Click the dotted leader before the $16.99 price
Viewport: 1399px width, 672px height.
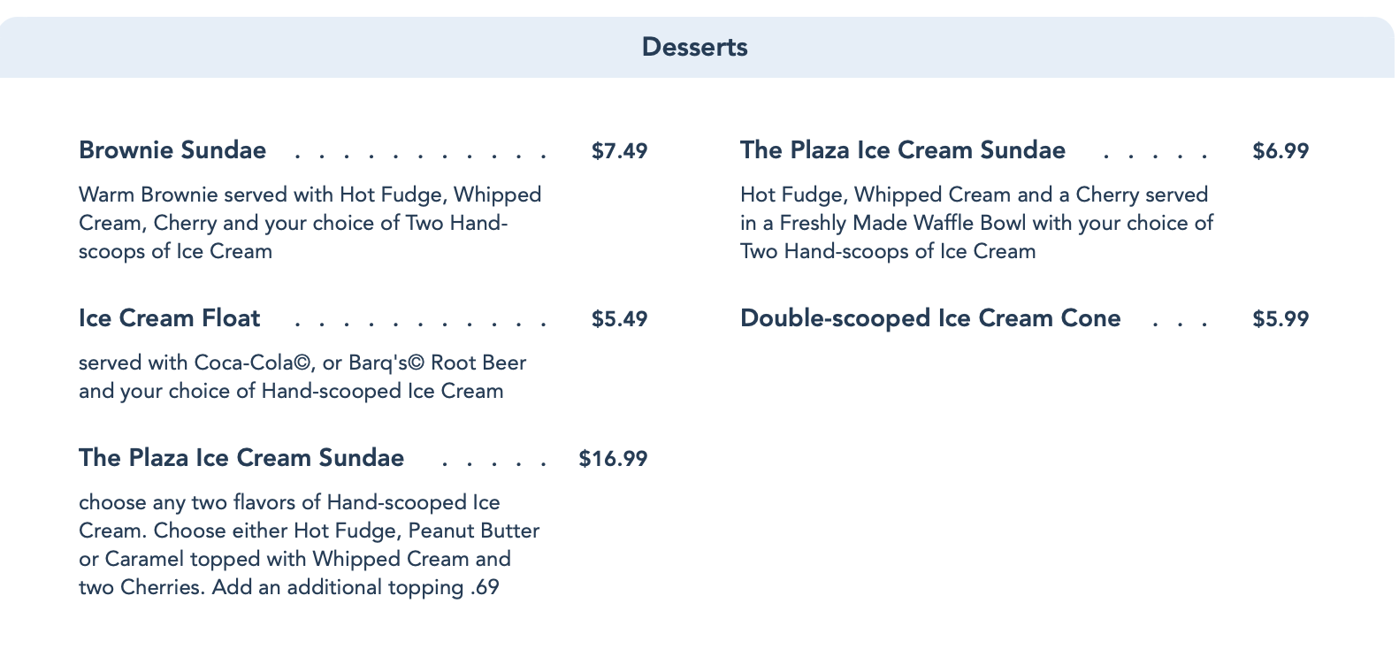pyautogui.click(x=494, y=463)
